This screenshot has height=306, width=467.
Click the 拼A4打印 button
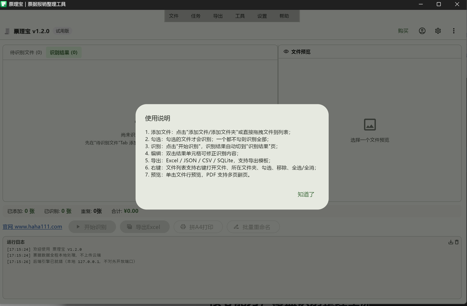[x=198, y=227]
